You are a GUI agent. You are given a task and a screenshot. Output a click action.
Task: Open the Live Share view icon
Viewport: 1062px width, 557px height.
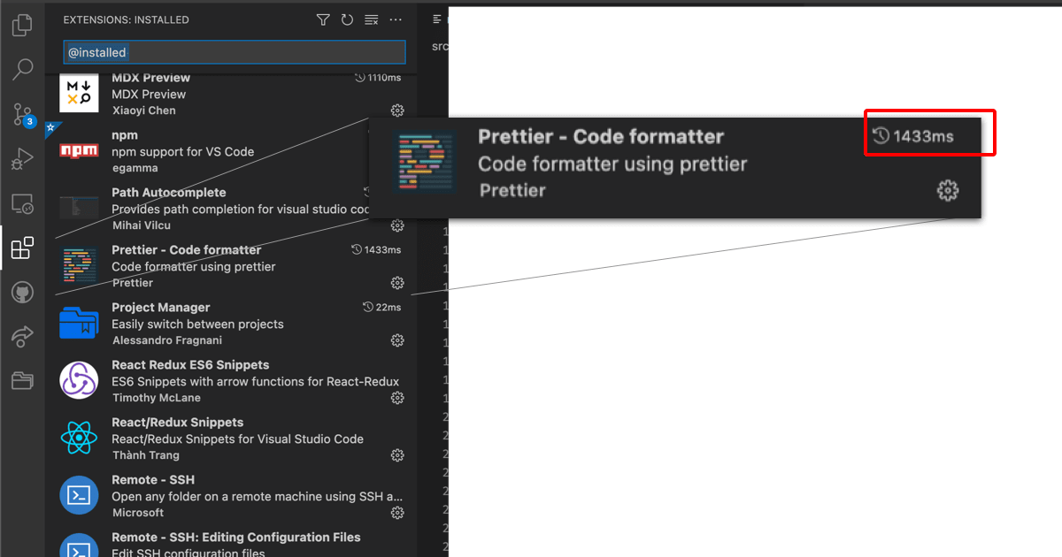(x=23, y=337)
